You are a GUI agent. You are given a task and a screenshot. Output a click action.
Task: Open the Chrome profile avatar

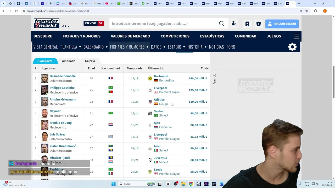pos(325,11)
